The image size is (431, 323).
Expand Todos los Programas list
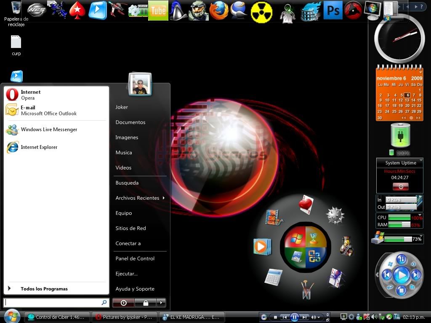click(56, 289)
